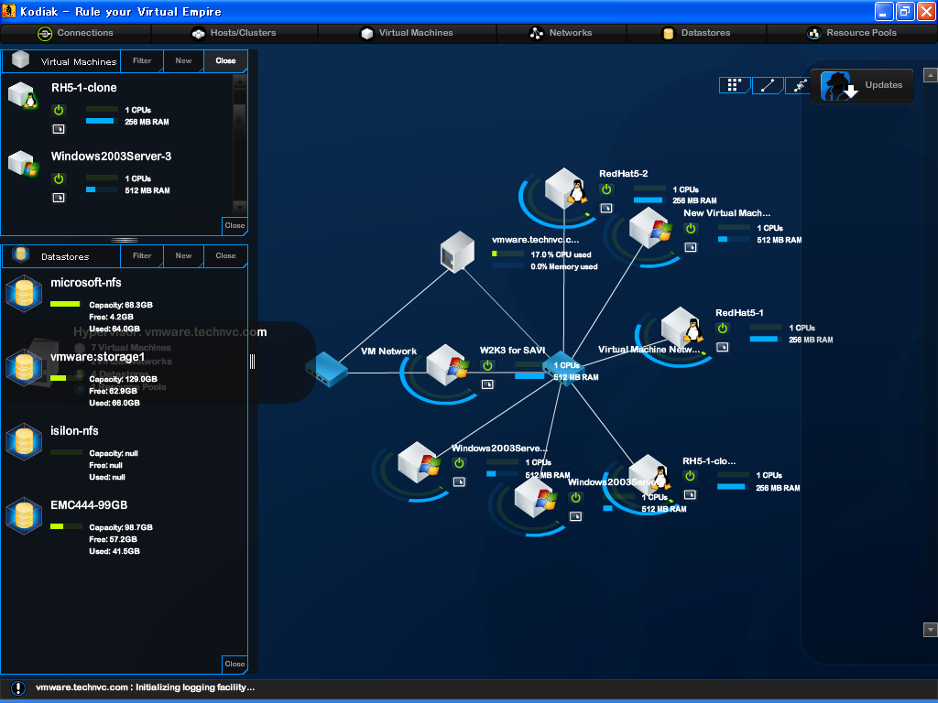The image size is (938, 703).
Task: Click Filter in the Virtual Machines panel
Action: coord(142,61)
